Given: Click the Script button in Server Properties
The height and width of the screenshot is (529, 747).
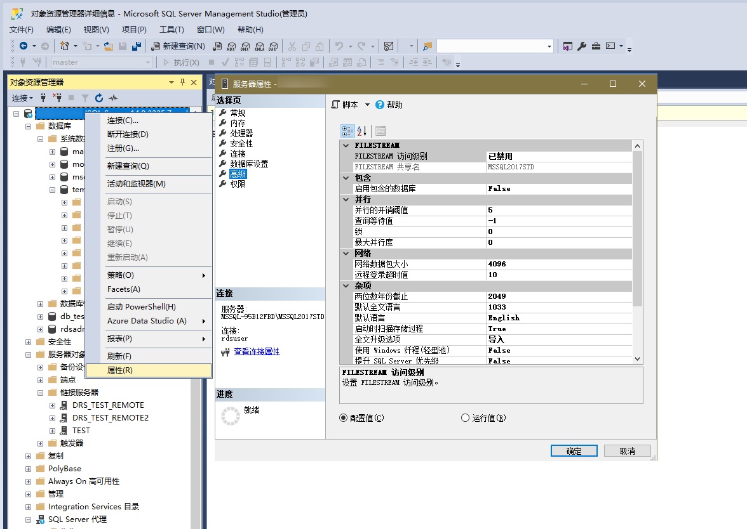Looking at the screenshot, I should click(x=345, y=105).
